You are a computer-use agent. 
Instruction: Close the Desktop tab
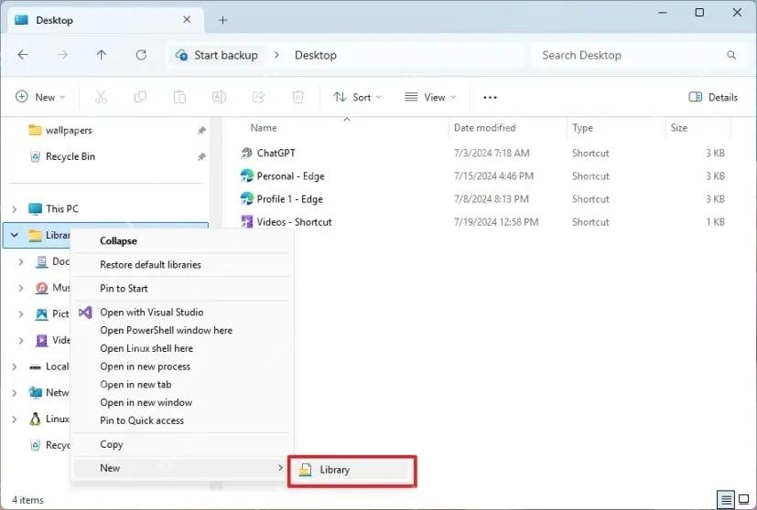click(x=187, y=20)
